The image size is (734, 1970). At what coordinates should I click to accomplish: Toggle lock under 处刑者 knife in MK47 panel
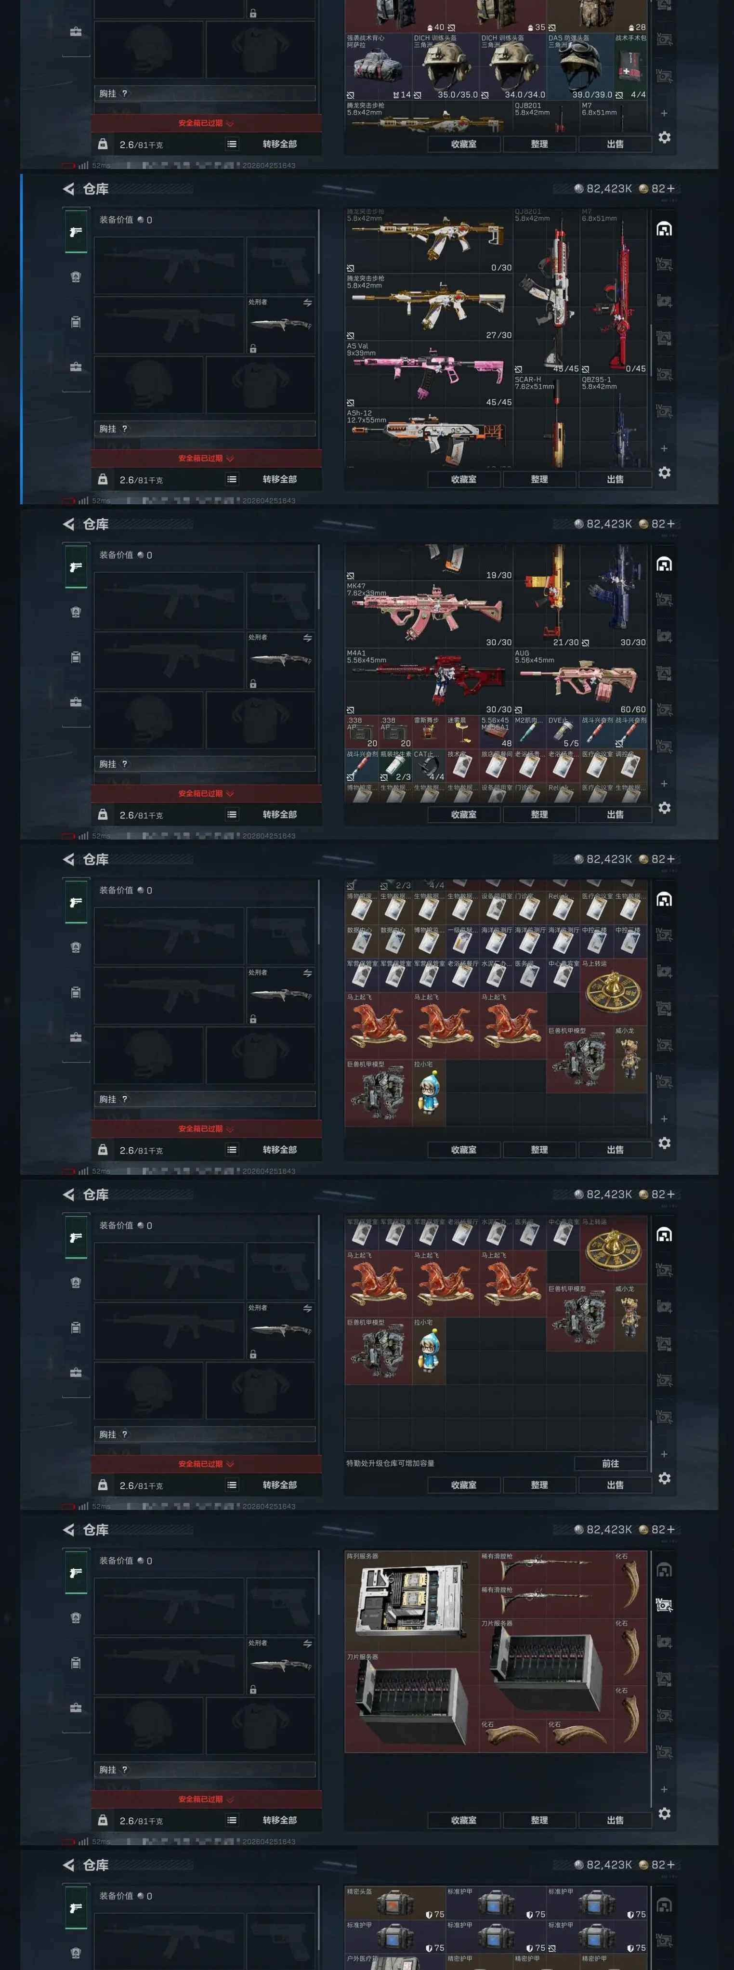click(x=253, y=683)
